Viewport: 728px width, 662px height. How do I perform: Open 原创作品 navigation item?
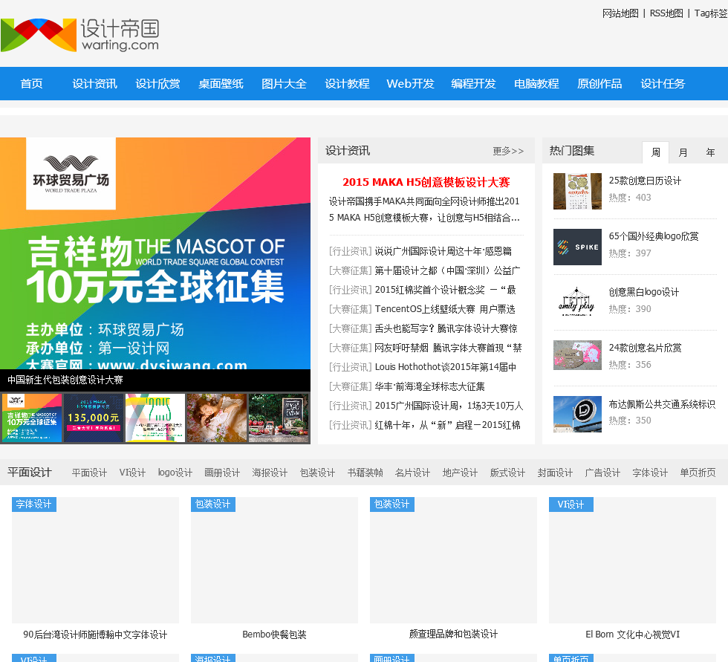tap(600, 83)
